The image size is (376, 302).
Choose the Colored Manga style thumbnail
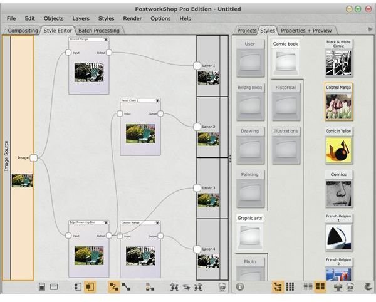338,102
